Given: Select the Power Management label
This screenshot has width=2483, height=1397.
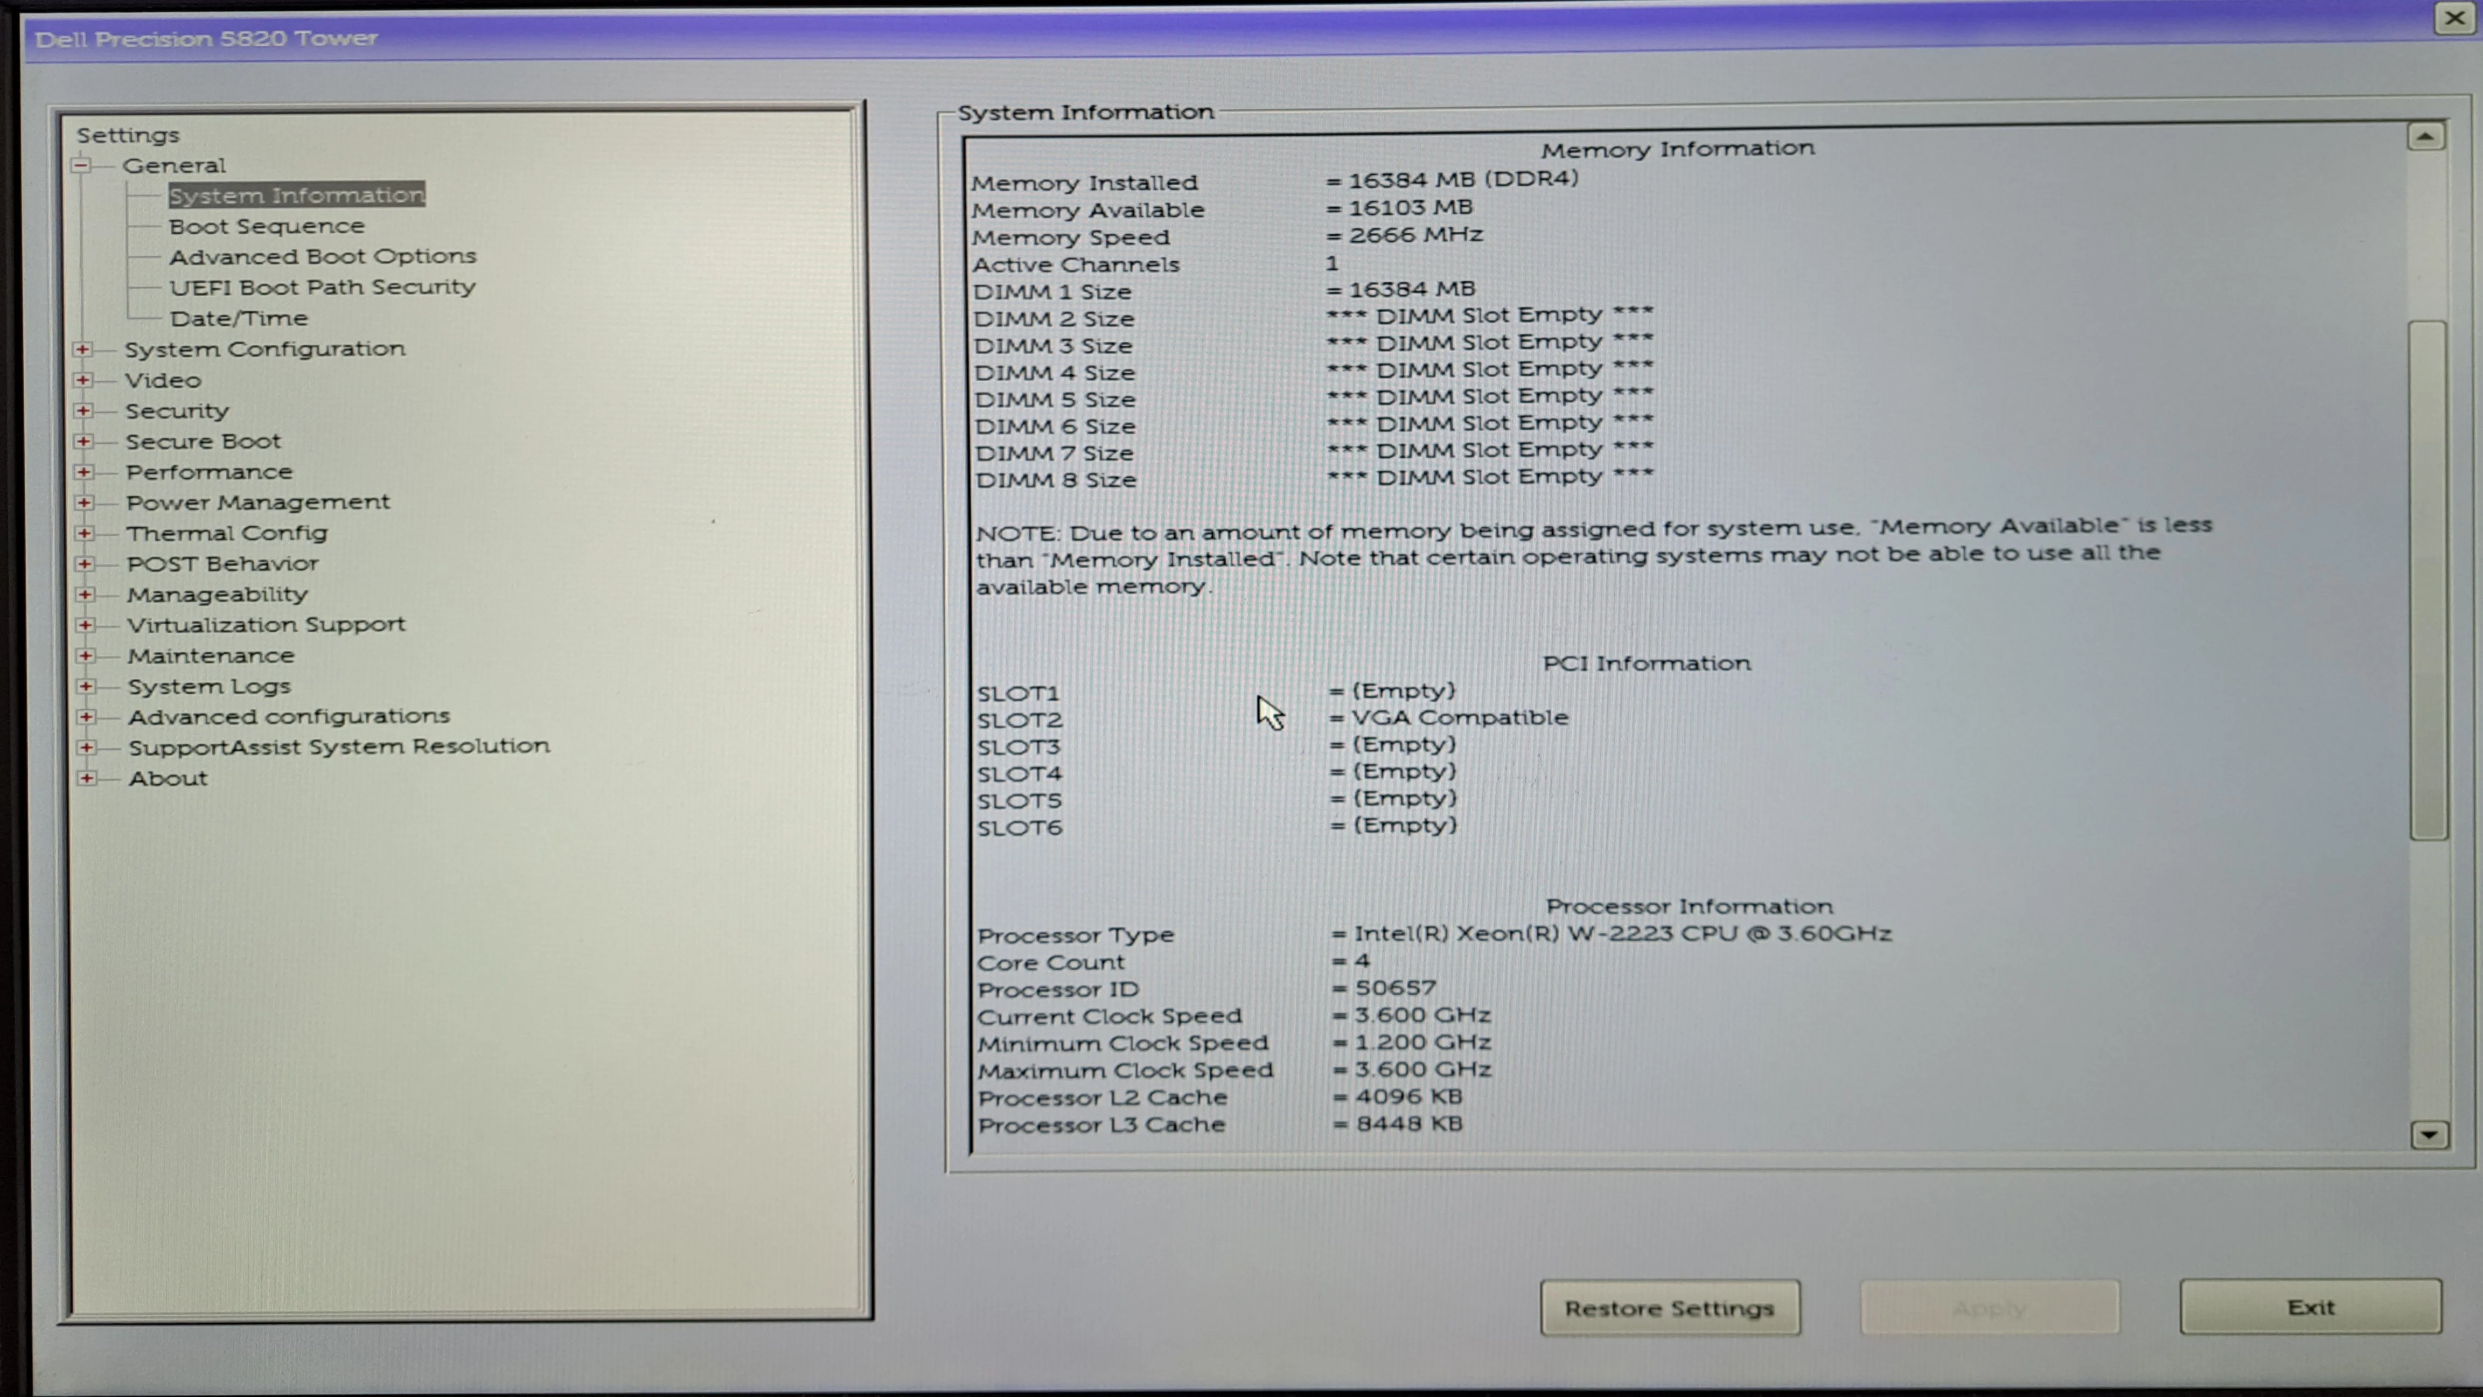Looking at the screenshot, I should click(x=259, y=502).
